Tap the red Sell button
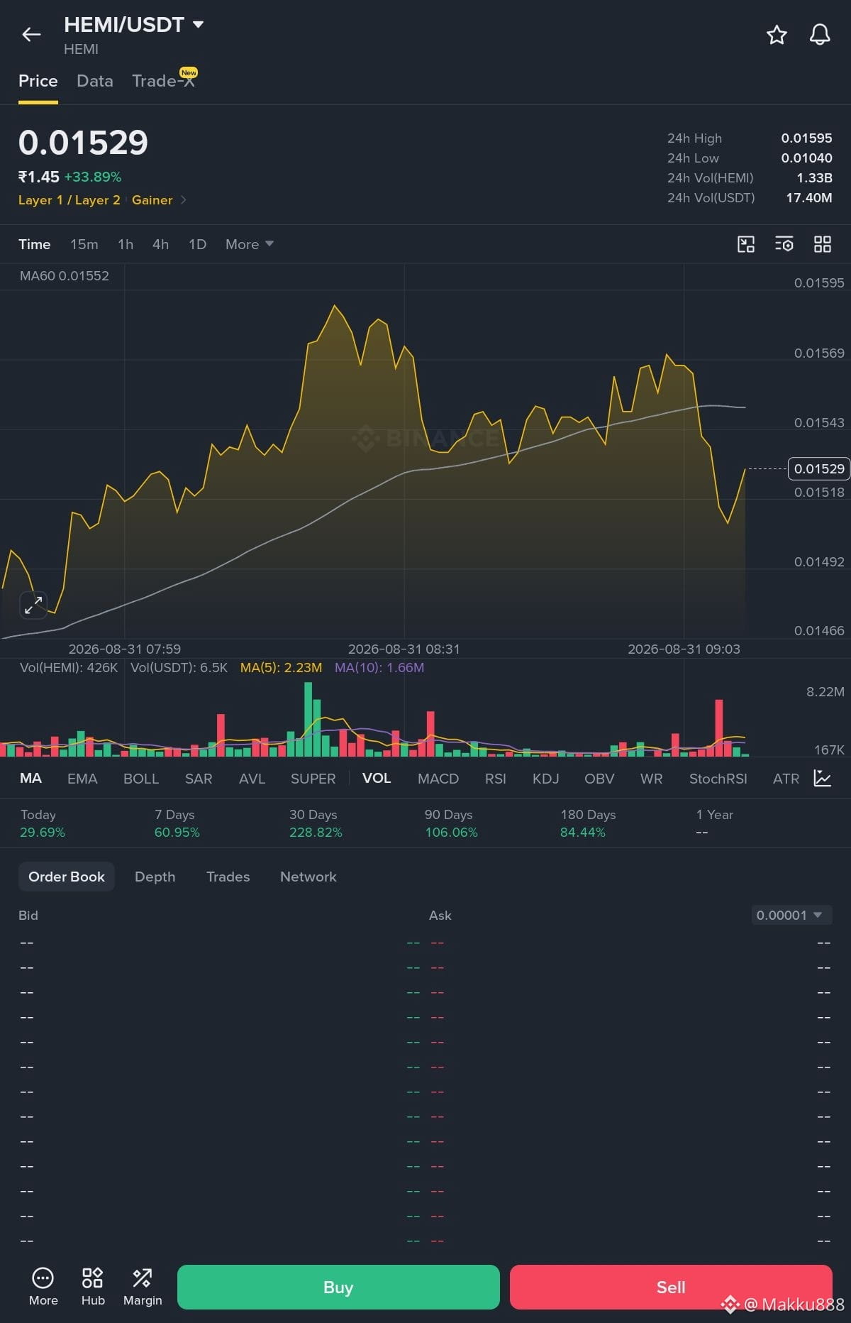 pos(671,1287)
